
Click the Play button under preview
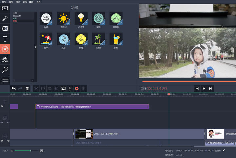point(204,88)
